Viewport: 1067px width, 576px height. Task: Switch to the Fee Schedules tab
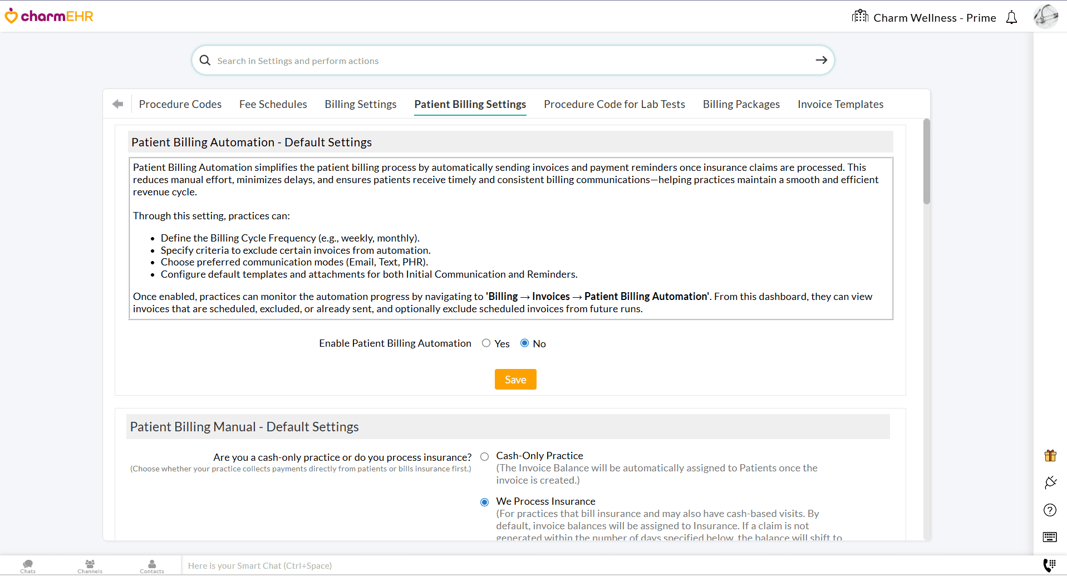click(273, 104)
